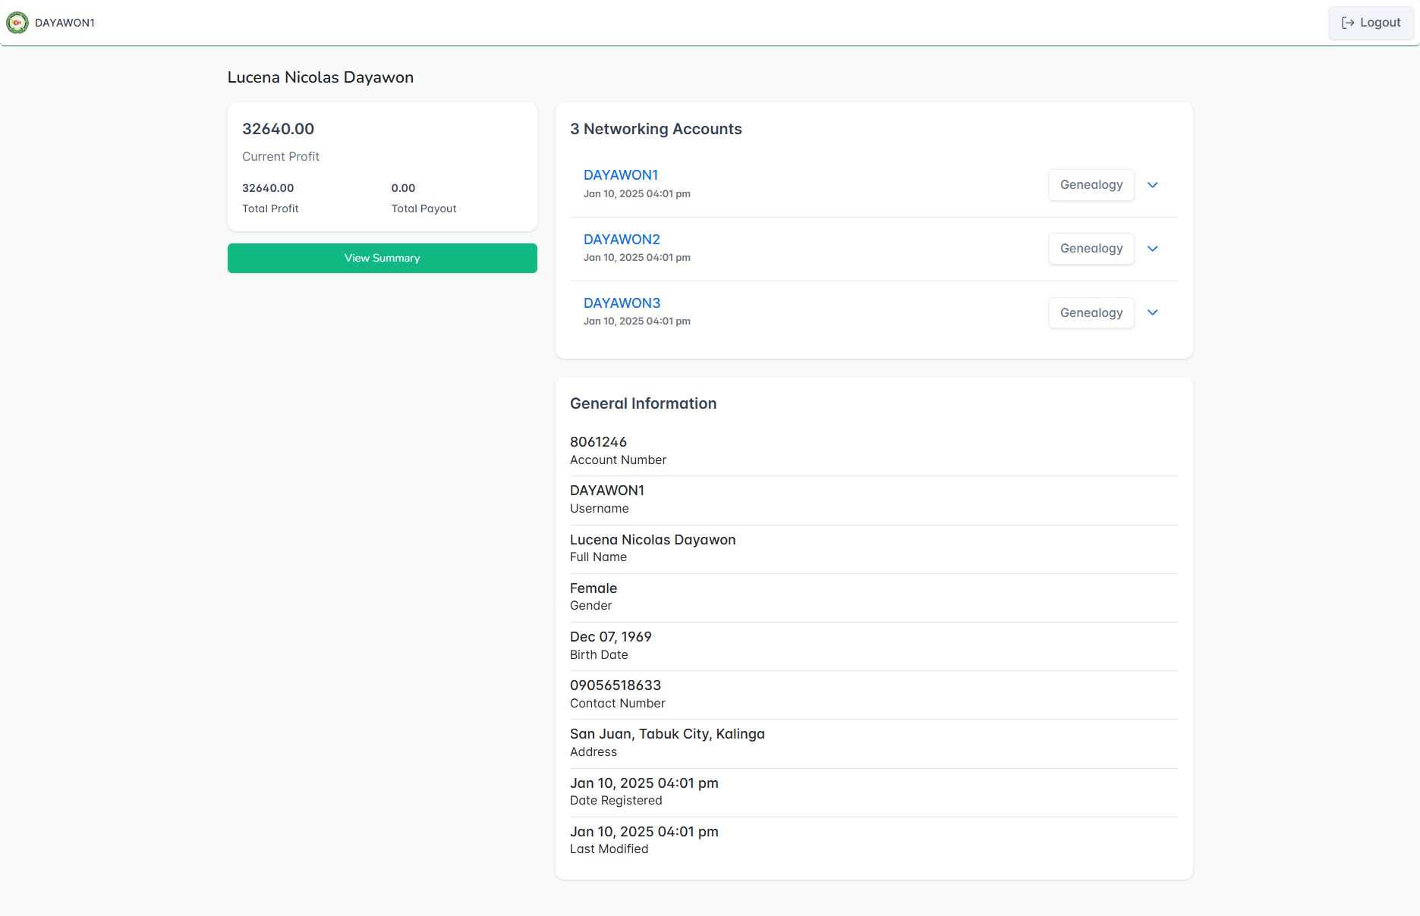Click the Current Profit amount 32640.00
The height and width of the screenshot is (916, 1420).
278,129
